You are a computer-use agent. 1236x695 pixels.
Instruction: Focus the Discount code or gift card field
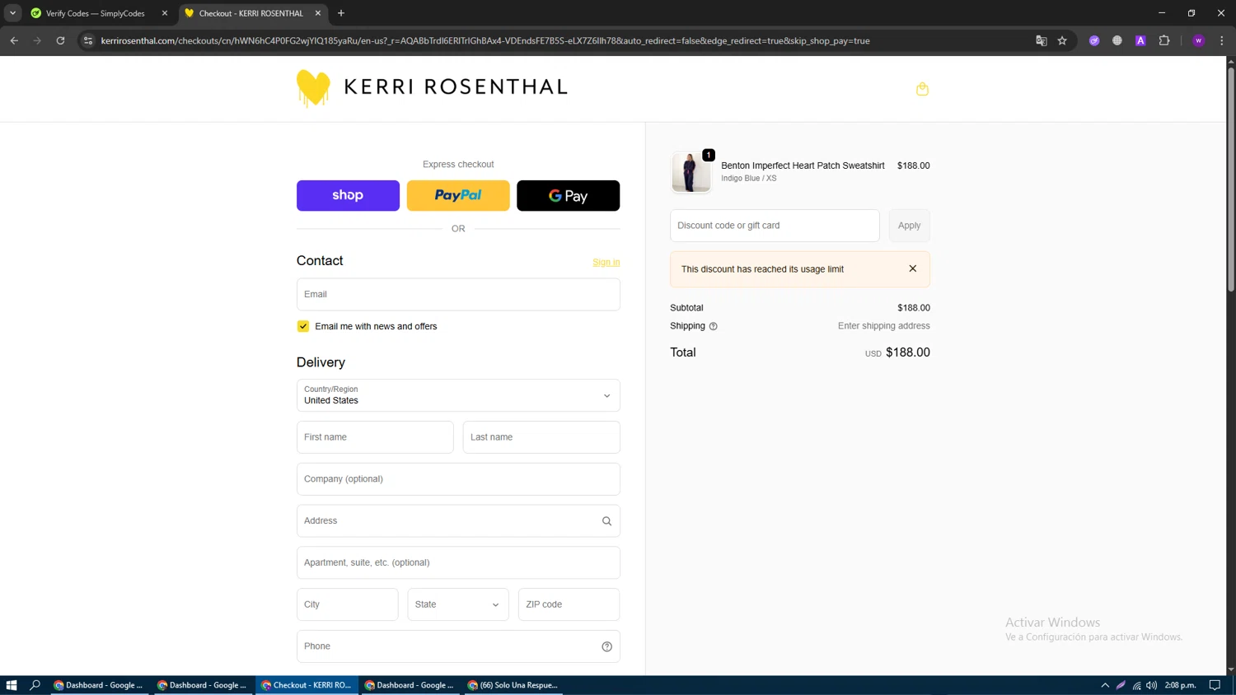pyautogui.click(x=775, y=226)
